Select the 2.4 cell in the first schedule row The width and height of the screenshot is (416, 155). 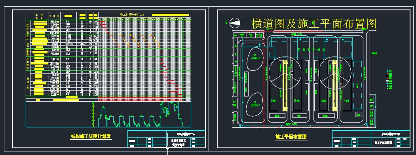pos(67,21)
